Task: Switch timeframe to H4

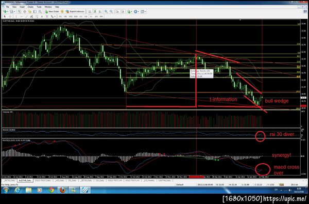Action: [x=85, y=17]
